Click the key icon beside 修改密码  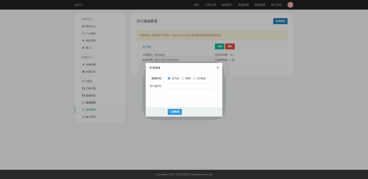click(x=83, y=41)
